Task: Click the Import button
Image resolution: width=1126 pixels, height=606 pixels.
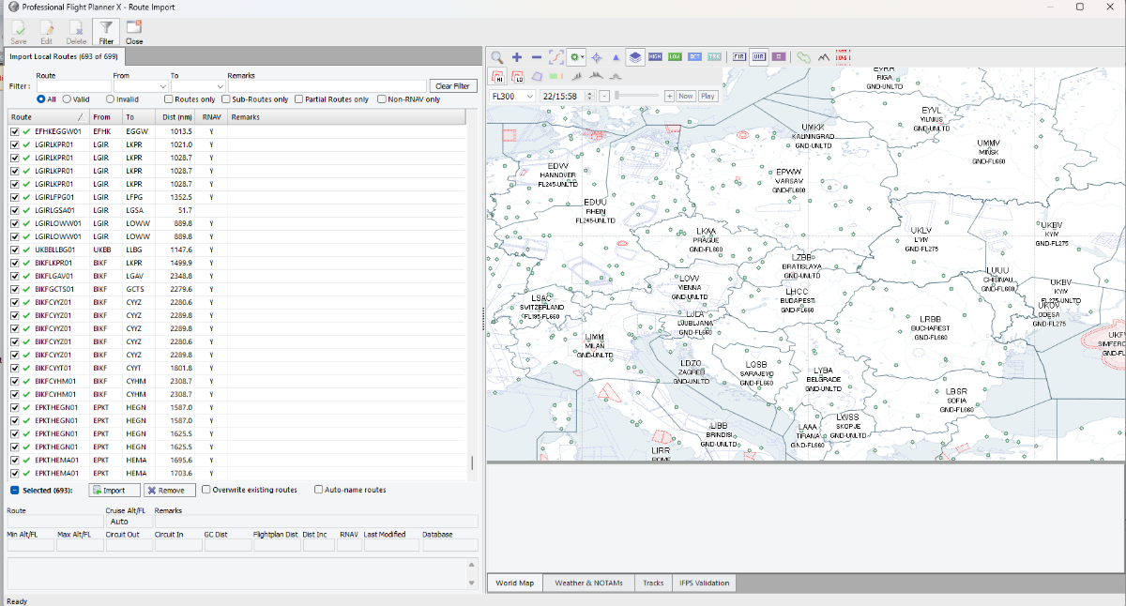Action: pos(114,490)
